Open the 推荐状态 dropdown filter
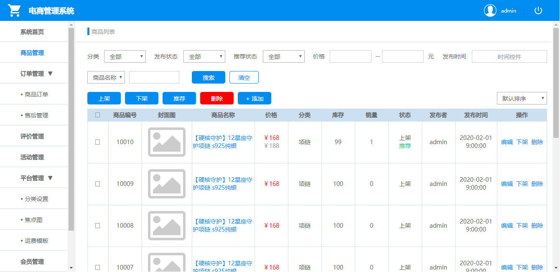560x272 pixels. pos(284,56)
